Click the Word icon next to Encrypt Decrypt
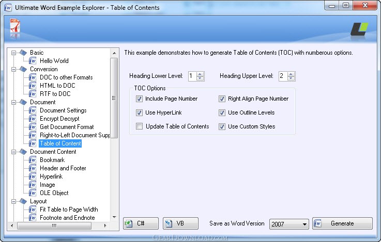Screen dimensions: 381x242 pyautogui.click(x=33, y=119)
